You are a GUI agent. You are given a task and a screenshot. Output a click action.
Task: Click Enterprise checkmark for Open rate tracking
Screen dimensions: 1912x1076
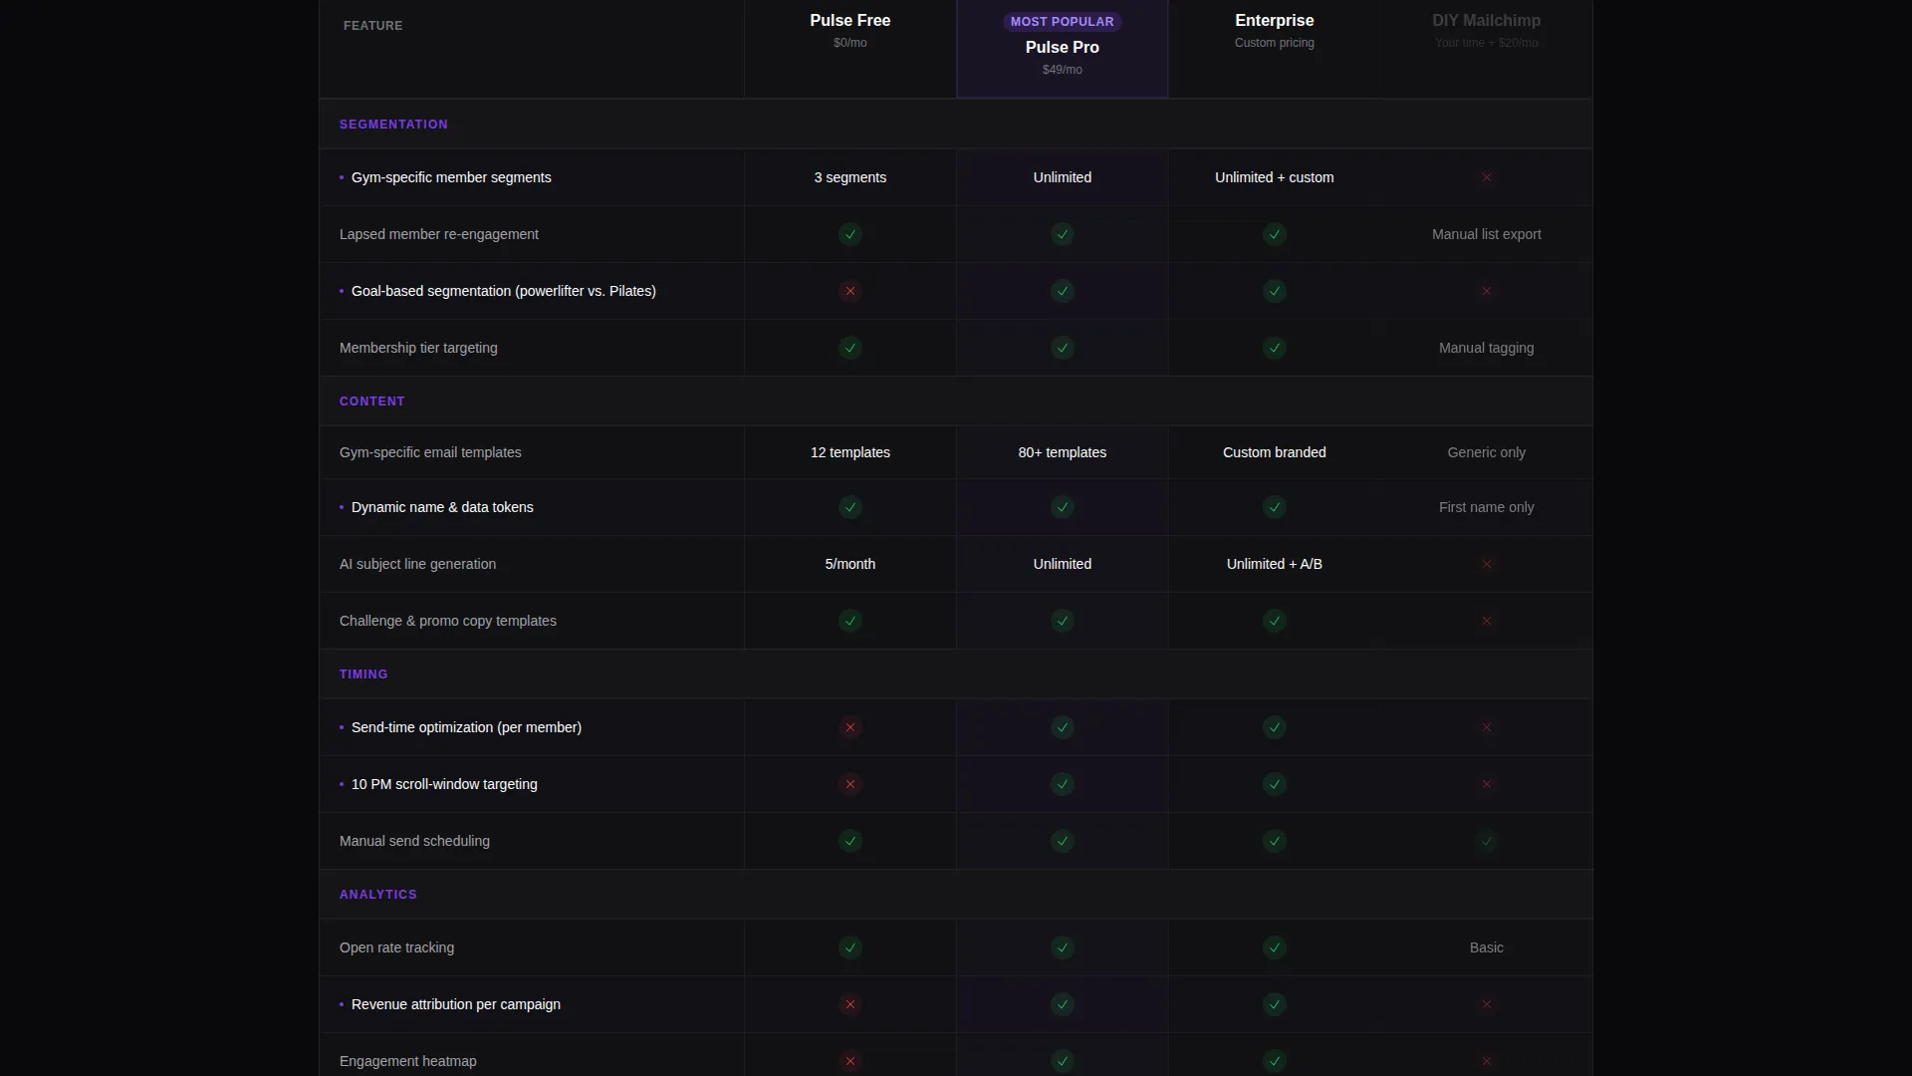point(1274,947)
